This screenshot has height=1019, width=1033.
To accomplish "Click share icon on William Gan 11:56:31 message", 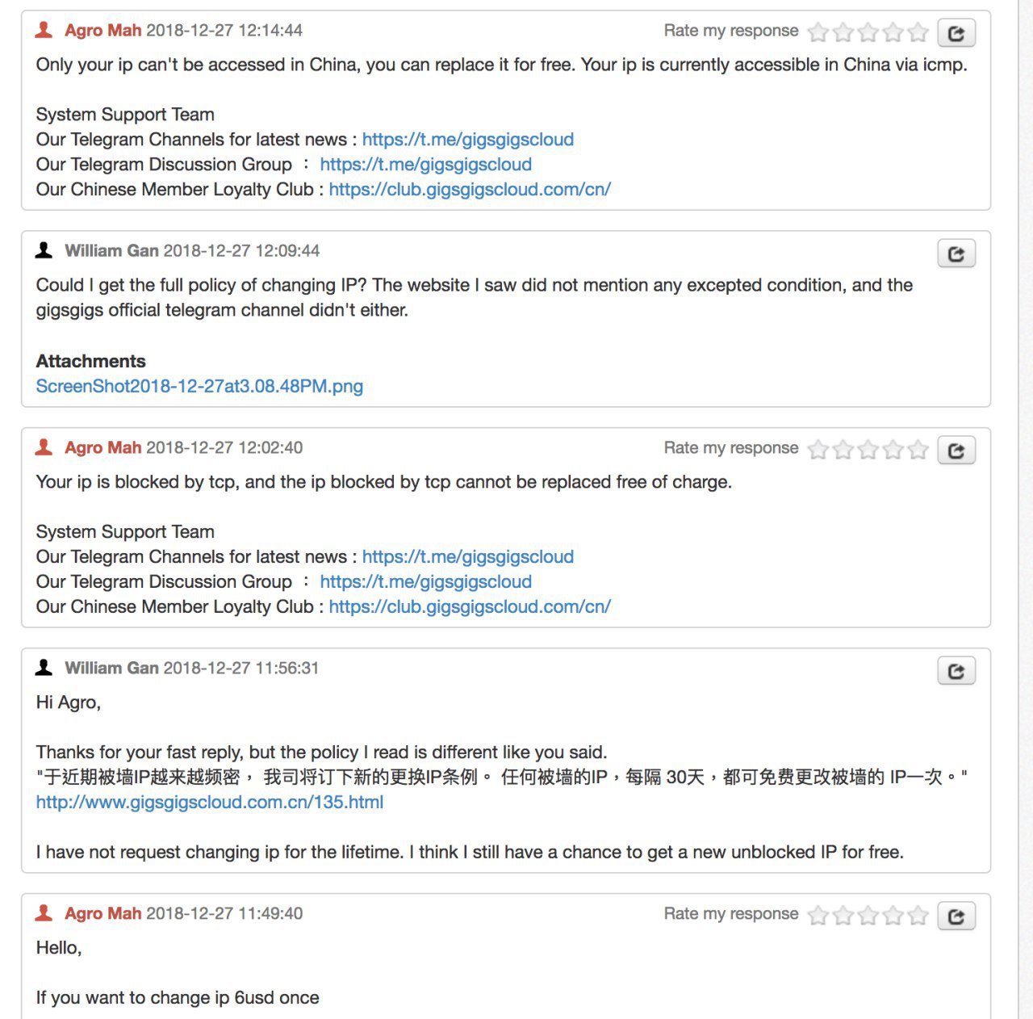I will click(x=956, y=671).
